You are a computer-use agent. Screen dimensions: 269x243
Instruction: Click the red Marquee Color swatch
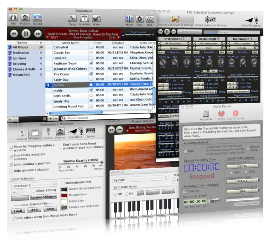[64, 195]
